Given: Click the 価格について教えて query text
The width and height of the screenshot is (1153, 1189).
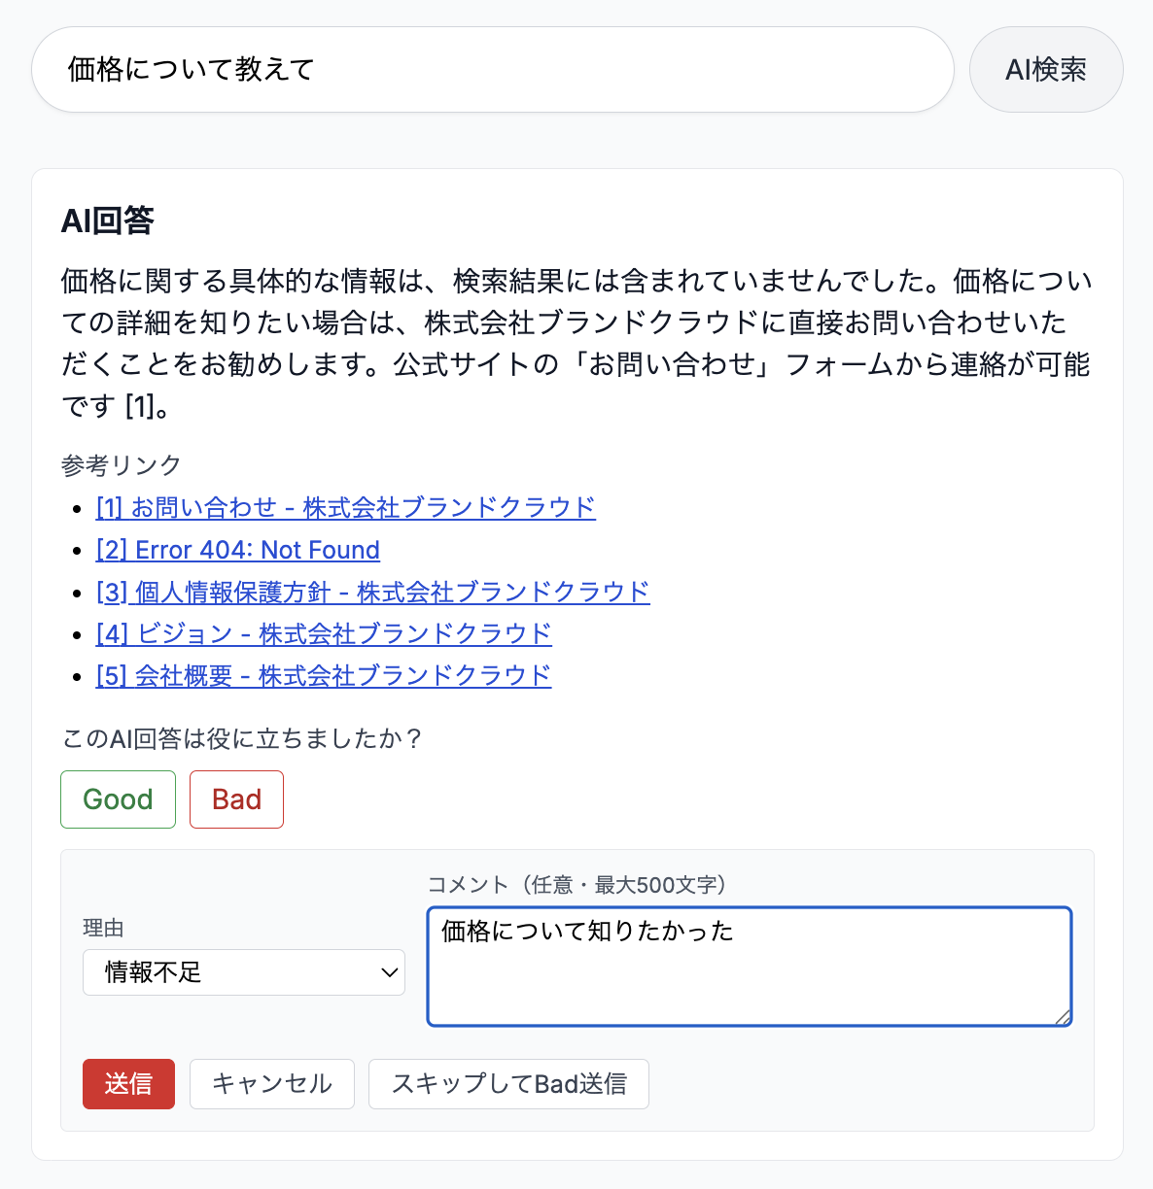Looking at the screenshot, I should [x=189, y=69].
